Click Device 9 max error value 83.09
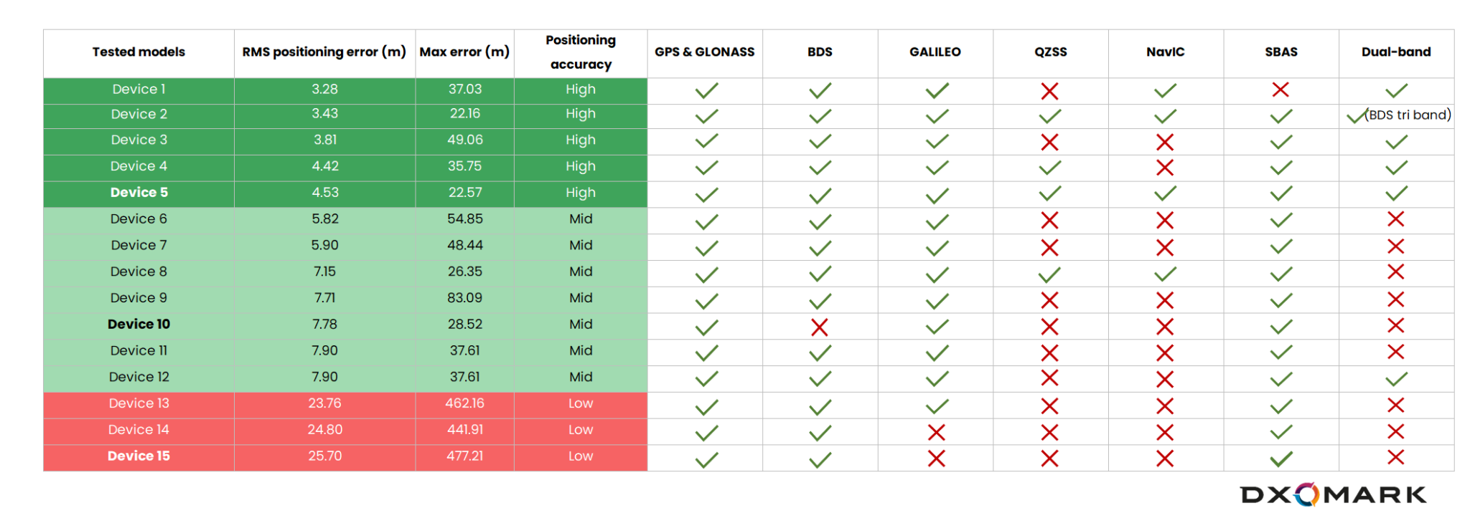This screenshot has height=518, width=1470. (x=464, y=298)
